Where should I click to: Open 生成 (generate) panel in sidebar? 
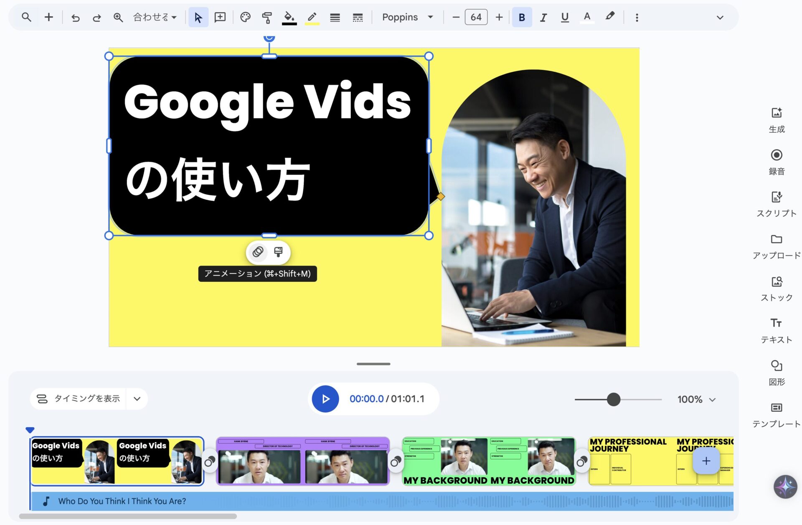pyautogui.click(x=777, y=119)
